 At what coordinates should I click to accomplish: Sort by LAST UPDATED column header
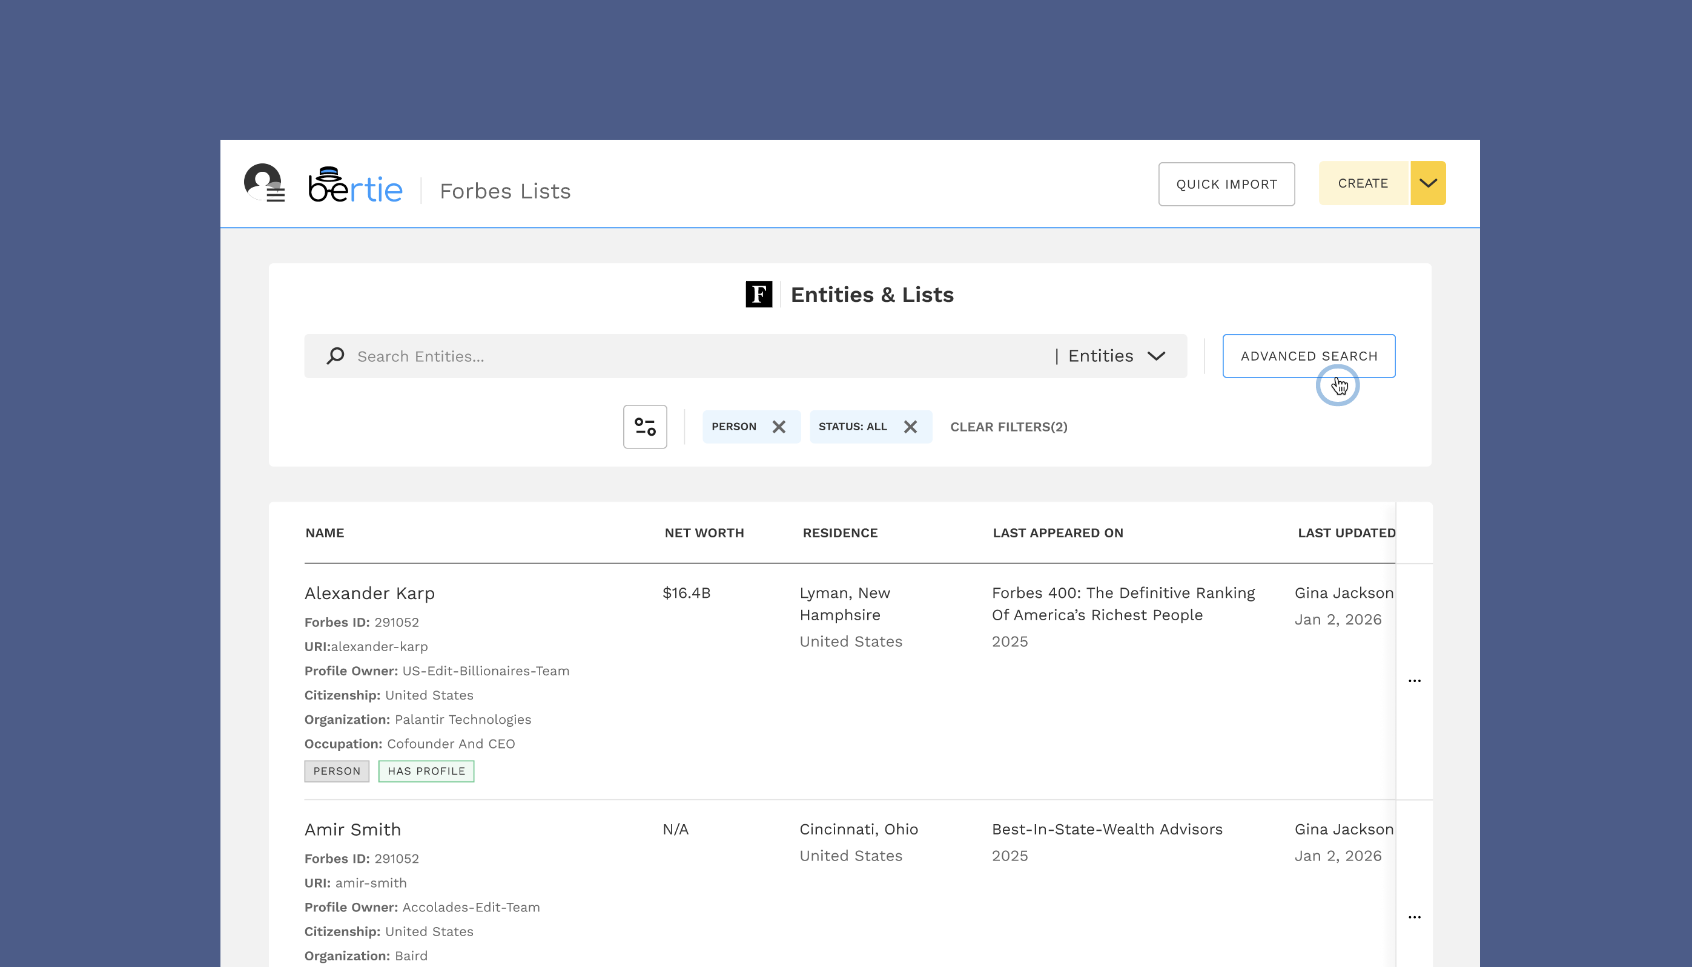pyautogui.click(x=1346, y=533)
